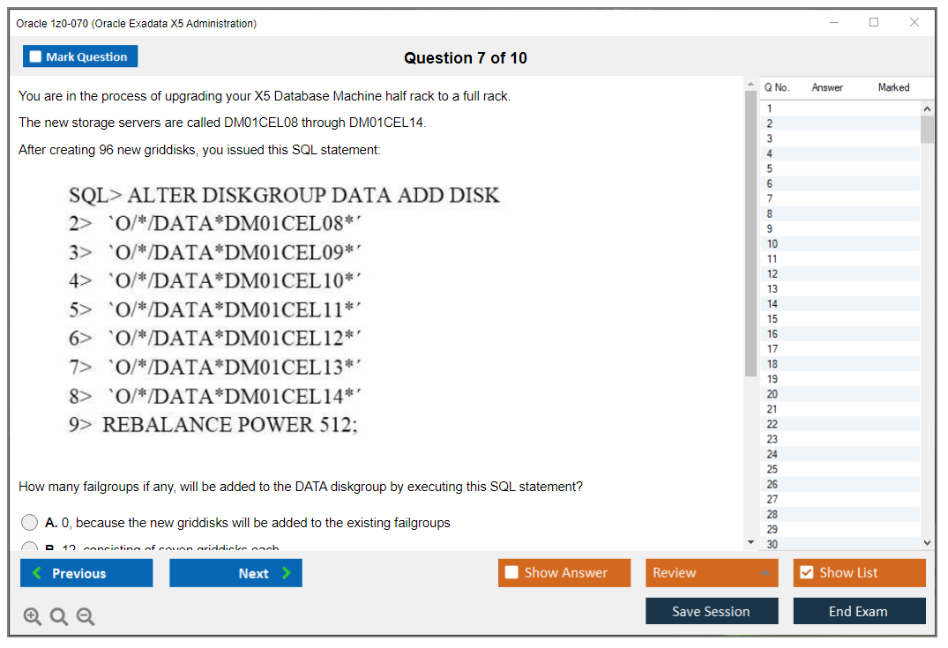The width and height of the screenshot is (948, 648).
Task: Select answer option A radio button
Action: point(30,523)
